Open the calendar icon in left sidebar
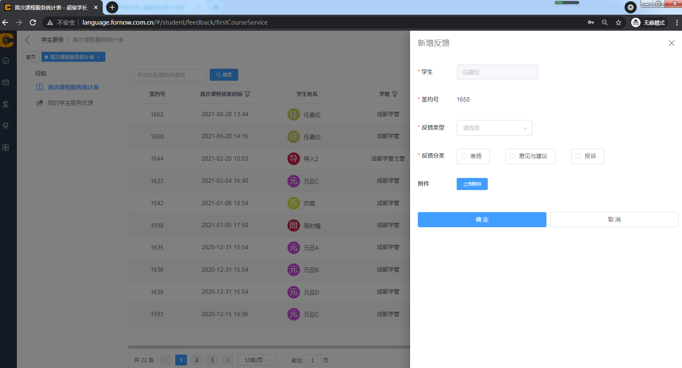This screenshot has height=368, width=682. point(6,82)
